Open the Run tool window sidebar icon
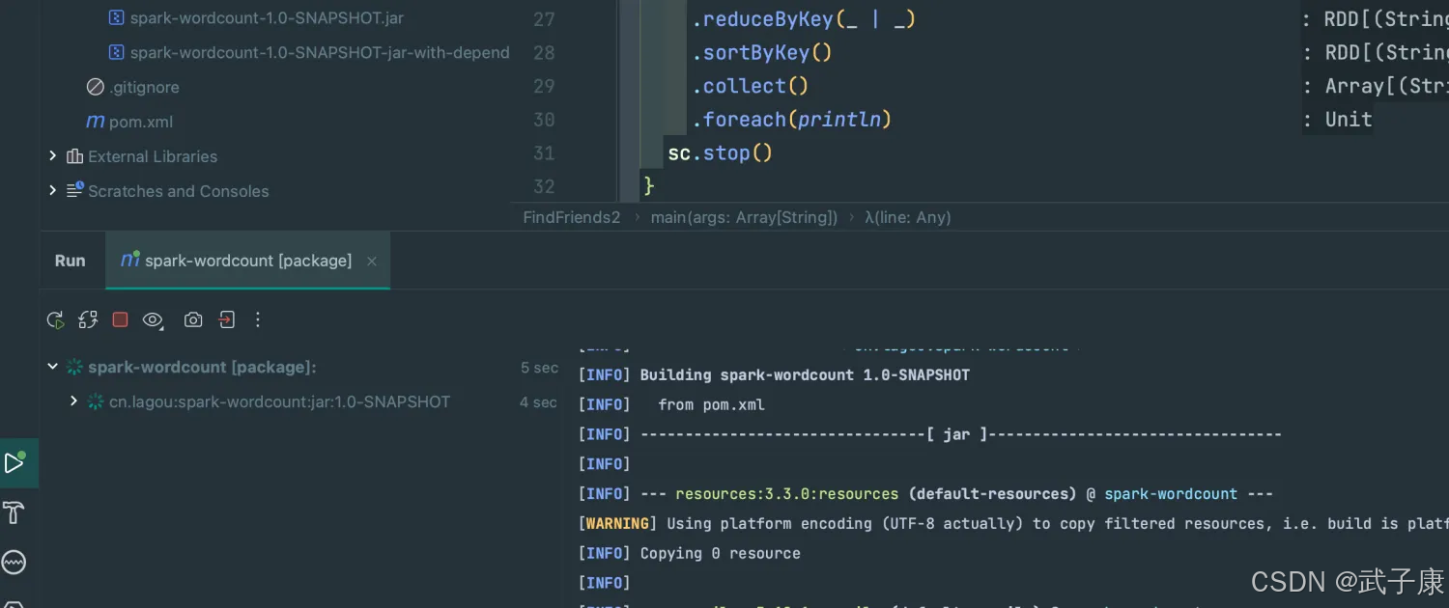 14,463
